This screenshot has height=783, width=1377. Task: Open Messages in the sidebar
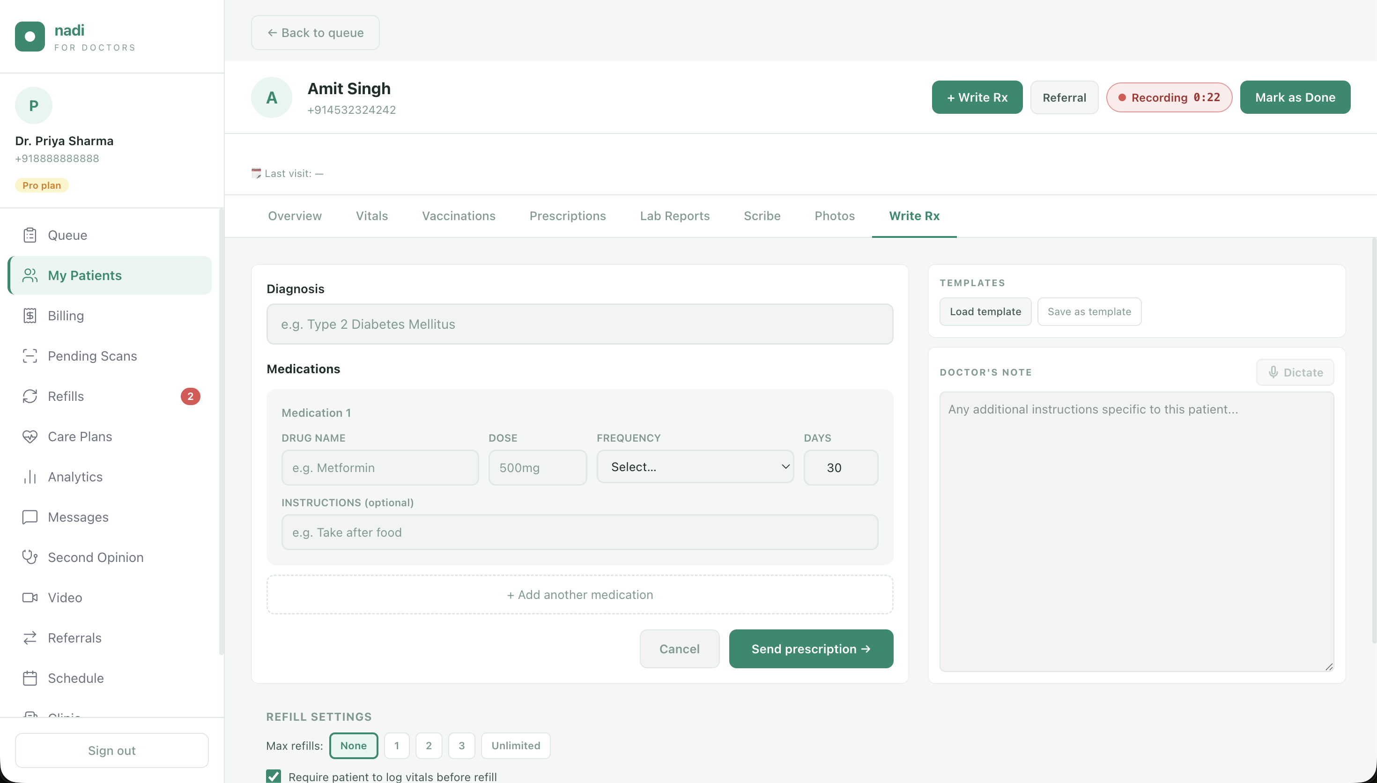(110, 517)
